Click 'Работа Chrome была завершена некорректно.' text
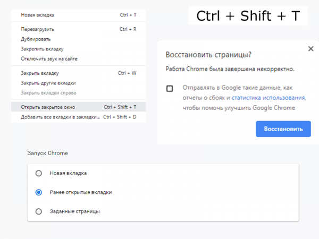The height and width of the screenshot is (239, 319). click(x=230, y=69)
